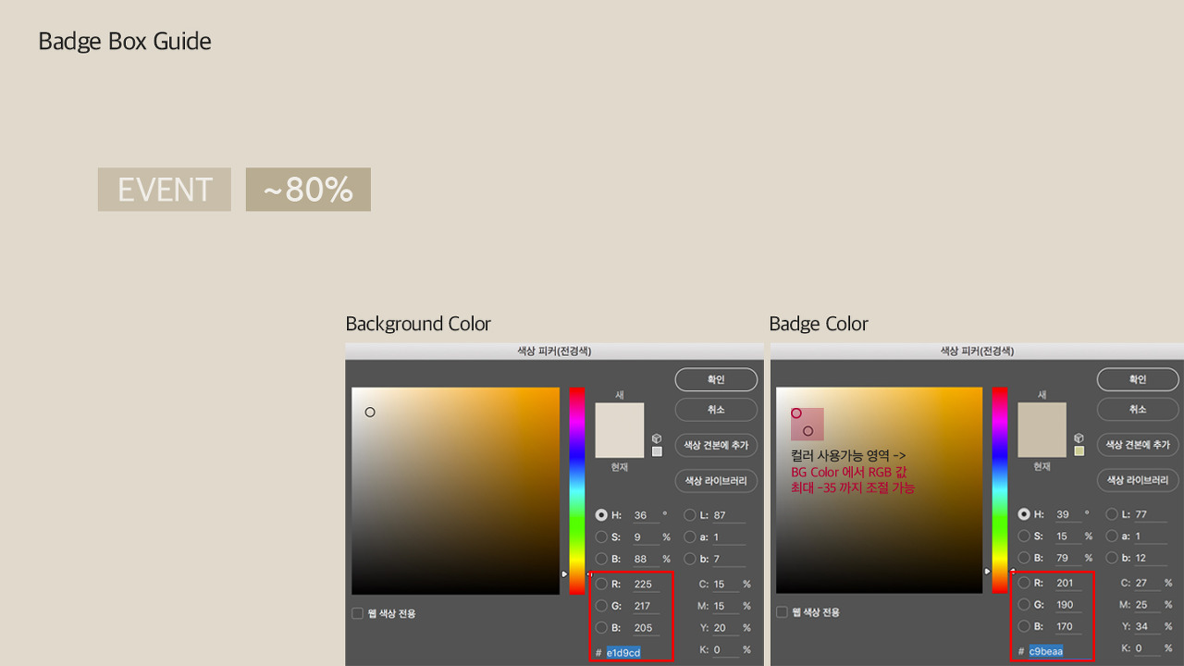Click the R value field showing 225
The height and width of the screenshot is (666, 1184).
(645, 584)
